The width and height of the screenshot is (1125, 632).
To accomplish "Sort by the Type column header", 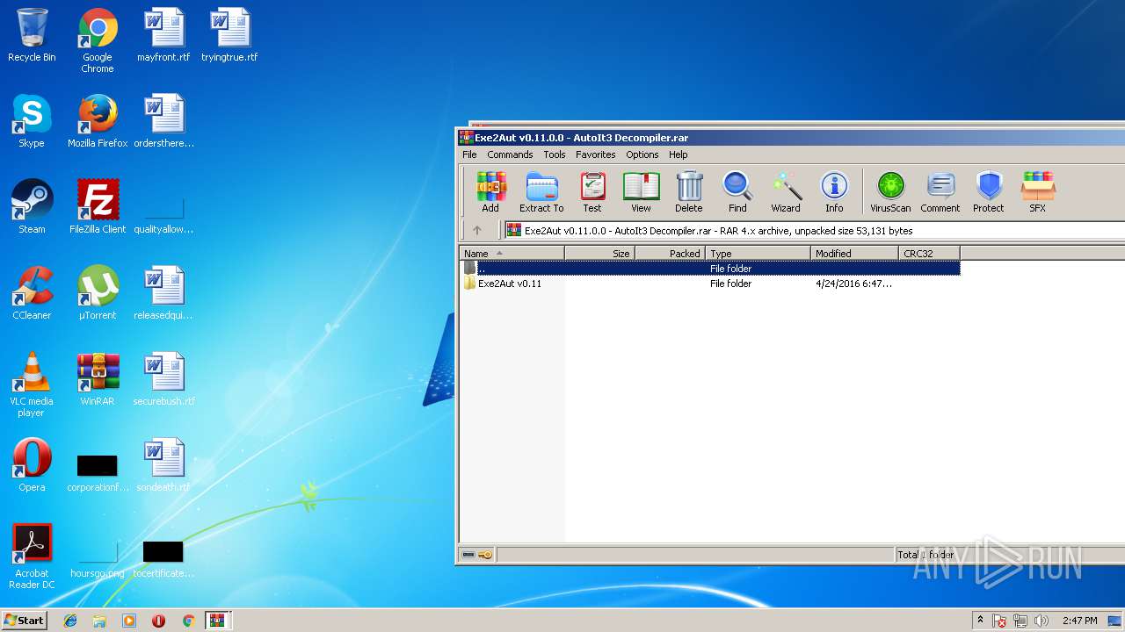I will pos(758,254).
